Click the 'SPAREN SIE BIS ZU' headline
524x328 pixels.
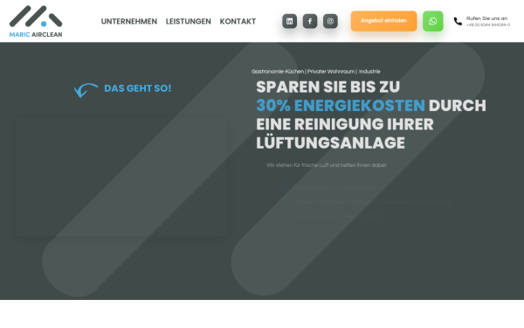click(327, 87)
